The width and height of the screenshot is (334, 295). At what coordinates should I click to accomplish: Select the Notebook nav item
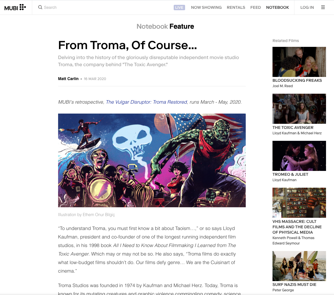click(x=277, y=7)
